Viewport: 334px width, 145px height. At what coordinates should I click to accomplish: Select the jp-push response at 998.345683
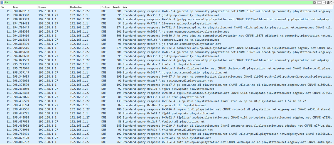tap(166, 77)
